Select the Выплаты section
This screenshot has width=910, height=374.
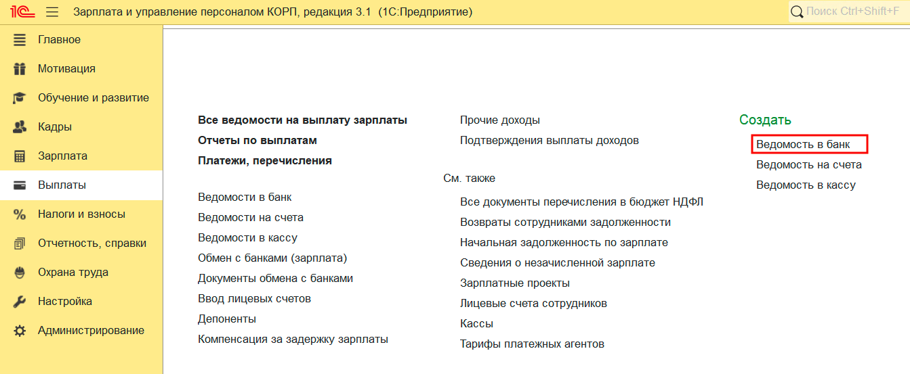62,185
